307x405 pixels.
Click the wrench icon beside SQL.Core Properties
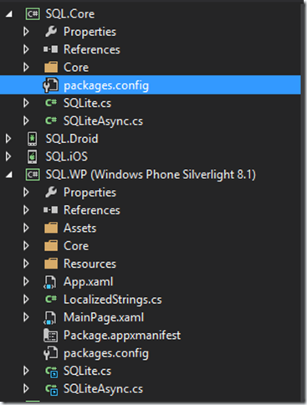click(51, 32)
